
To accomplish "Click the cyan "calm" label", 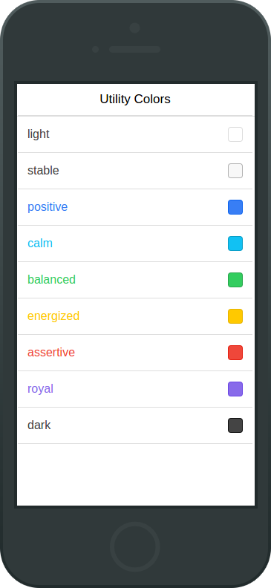I will (40, 243).
